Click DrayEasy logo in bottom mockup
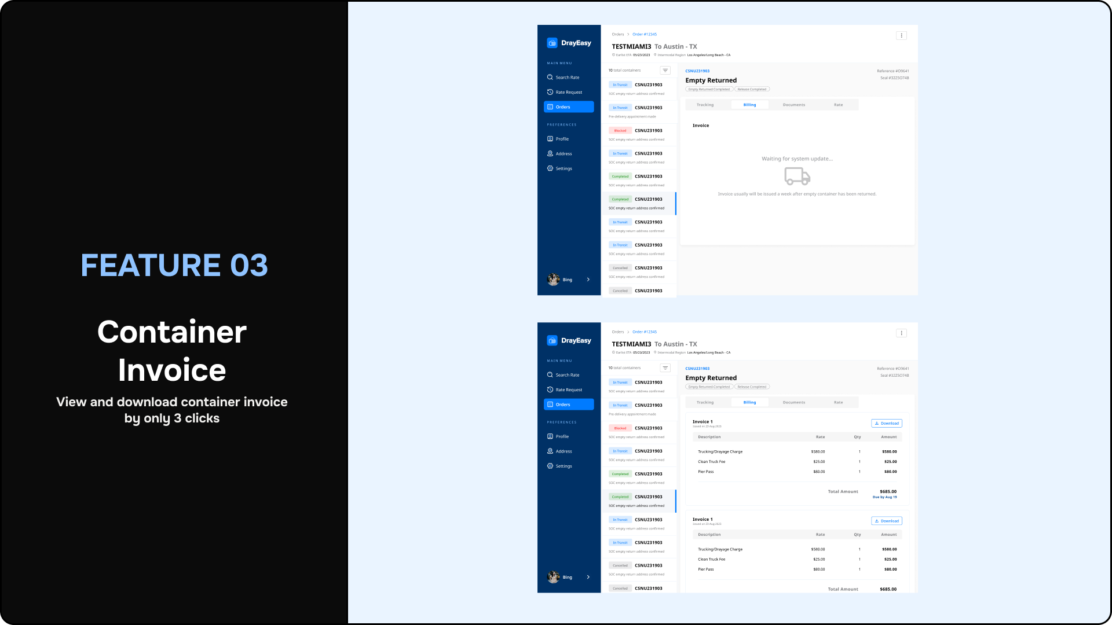 (552, 341)
